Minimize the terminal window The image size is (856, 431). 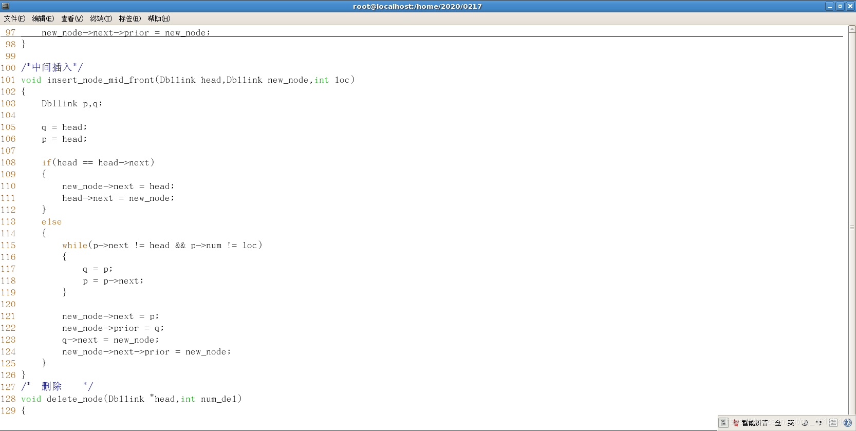[x=830, y=6]
